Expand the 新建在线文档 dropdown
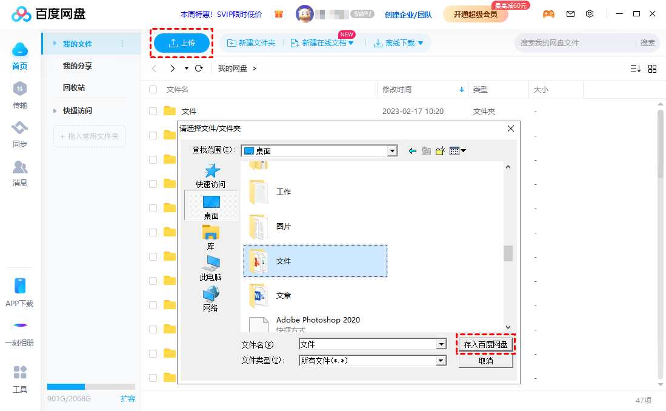The width and height of the screenshot is (666, 411). pos(351,43)
